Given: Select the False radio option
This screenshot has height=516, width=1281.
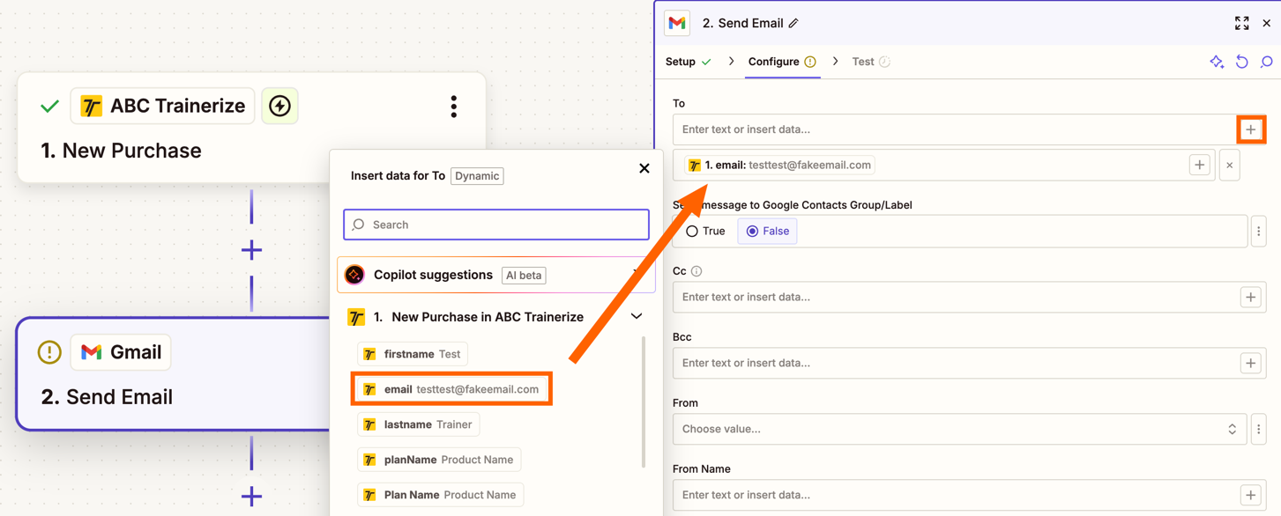Looking at the screenshot, I should pyautogui.click(x=767, y=231).
